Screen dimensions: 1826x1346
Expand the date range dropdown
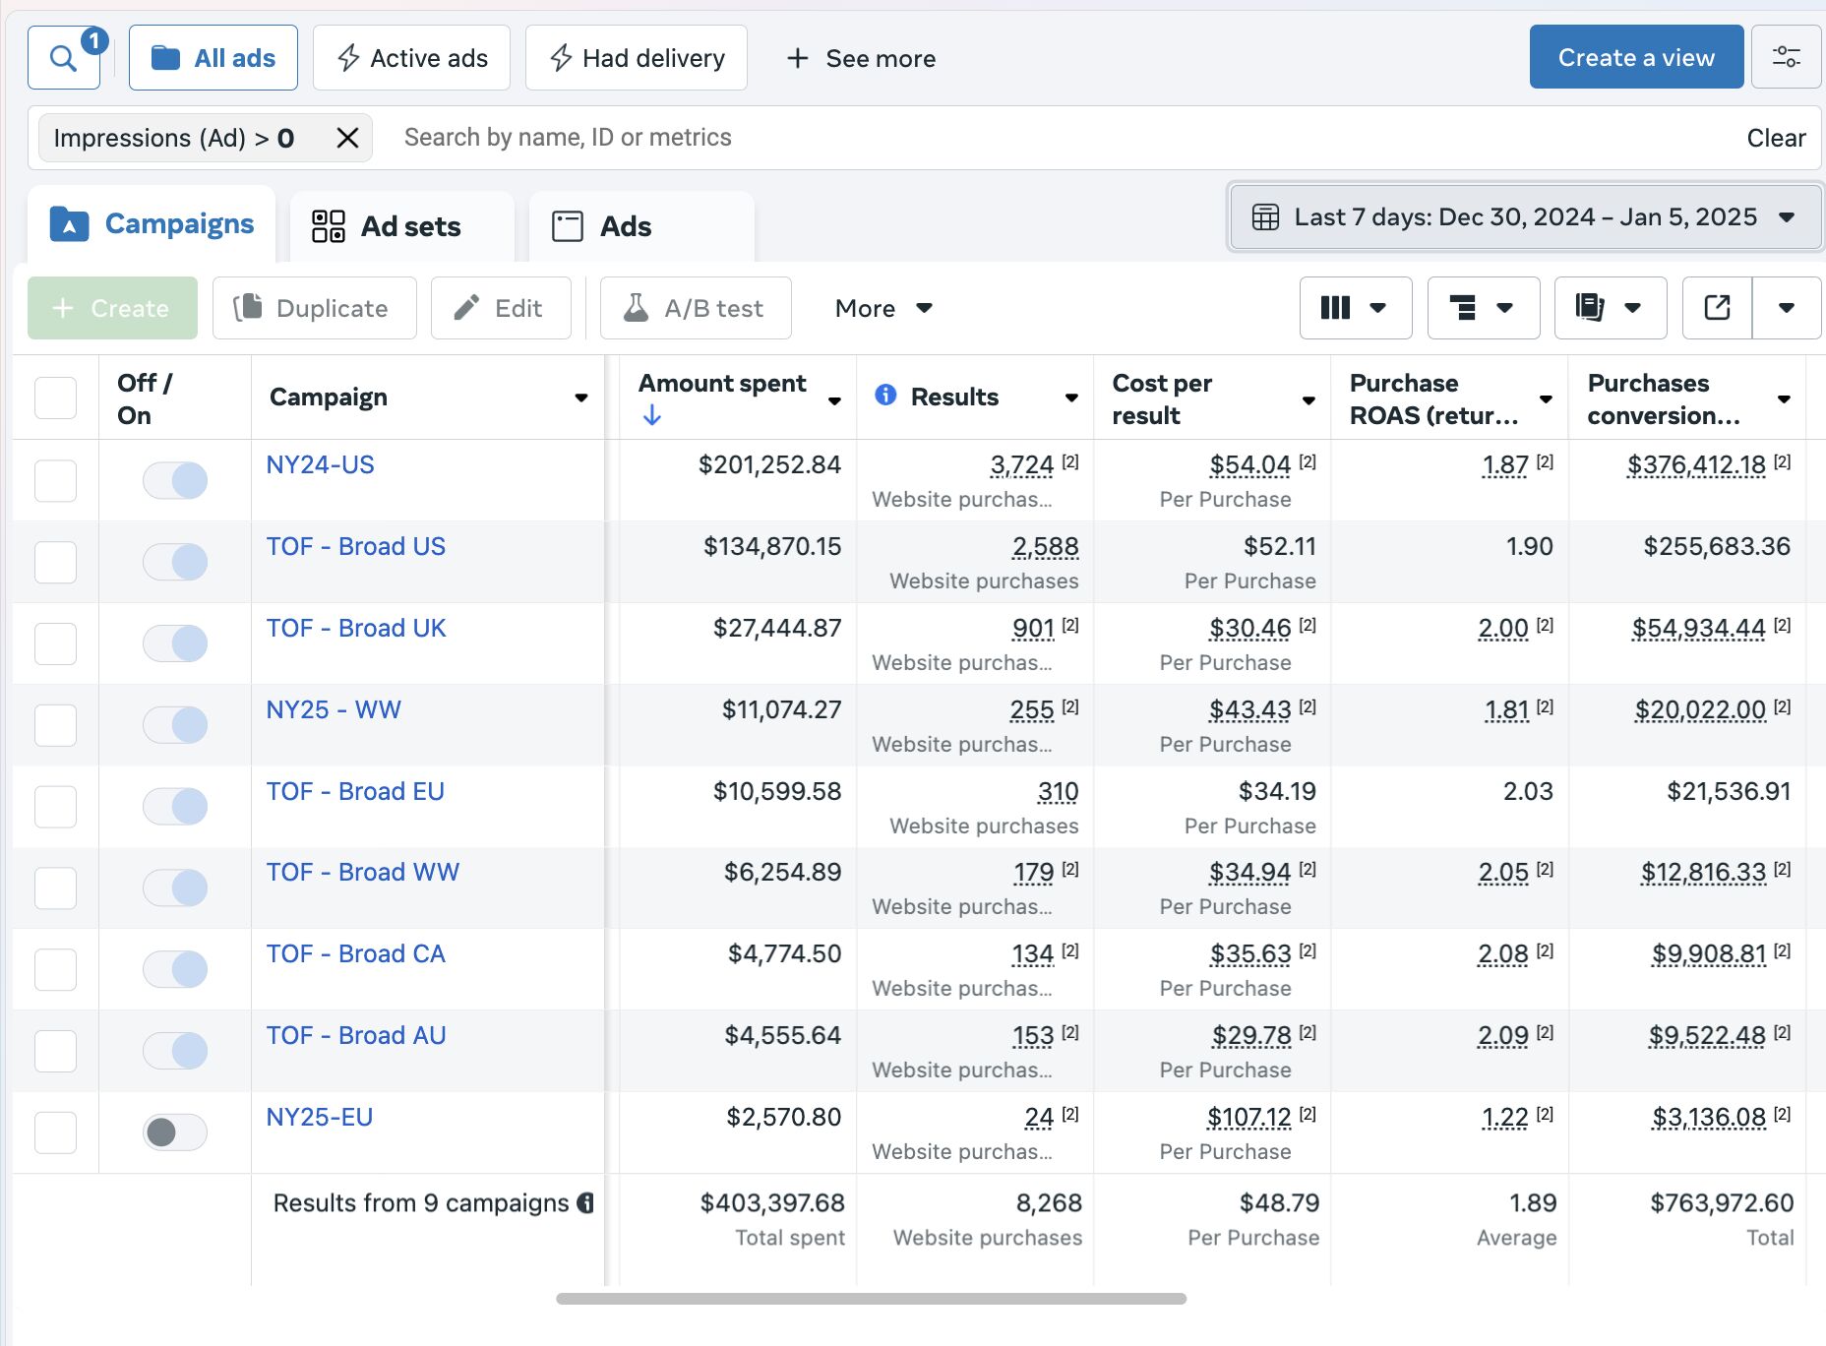pyautogui.click(x=1524, y=217)
